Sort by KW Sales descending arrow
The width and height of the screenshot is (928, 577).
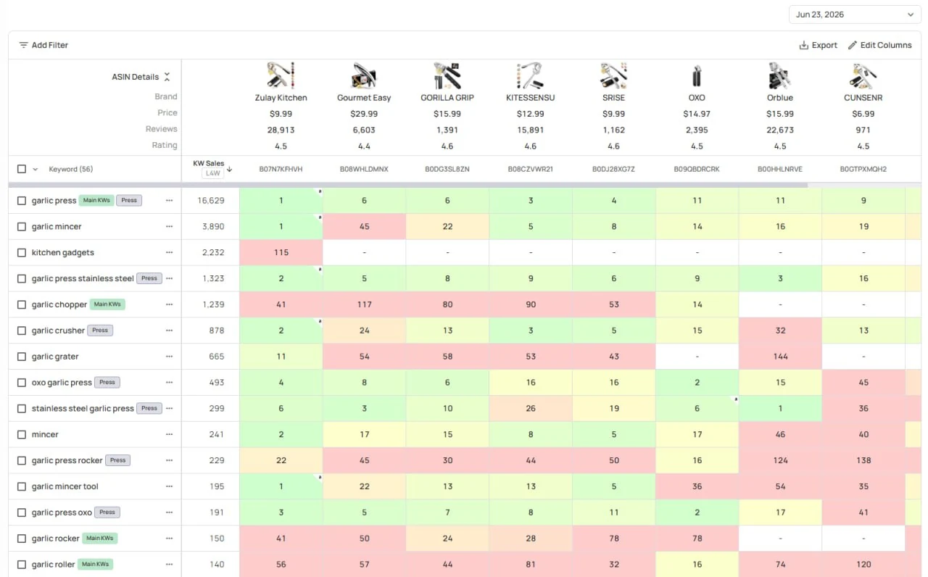230,169
